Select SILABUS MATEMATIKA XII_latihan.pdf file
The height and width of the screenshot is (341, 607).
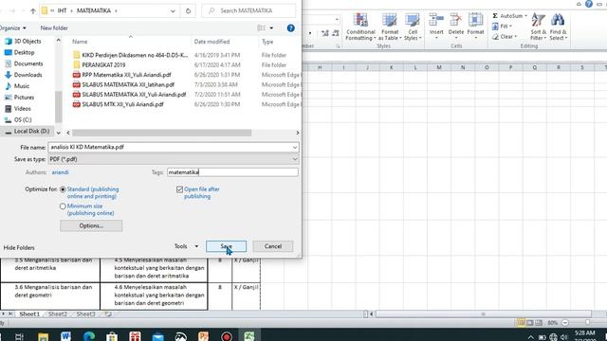128,84
